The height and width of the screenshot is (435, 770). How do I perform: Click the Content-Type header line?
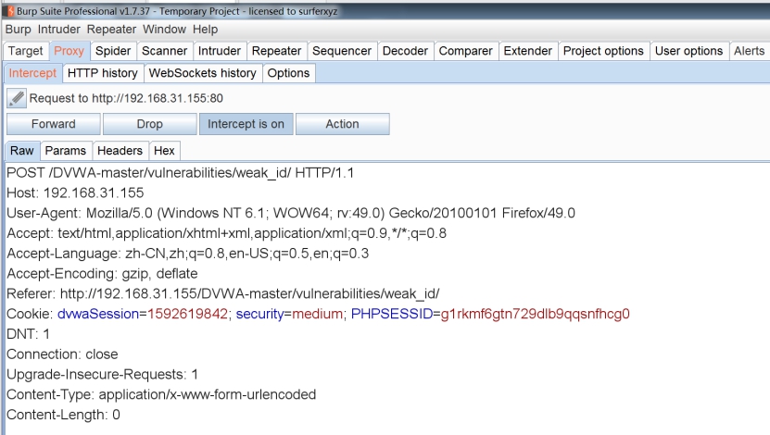[161, 395]
